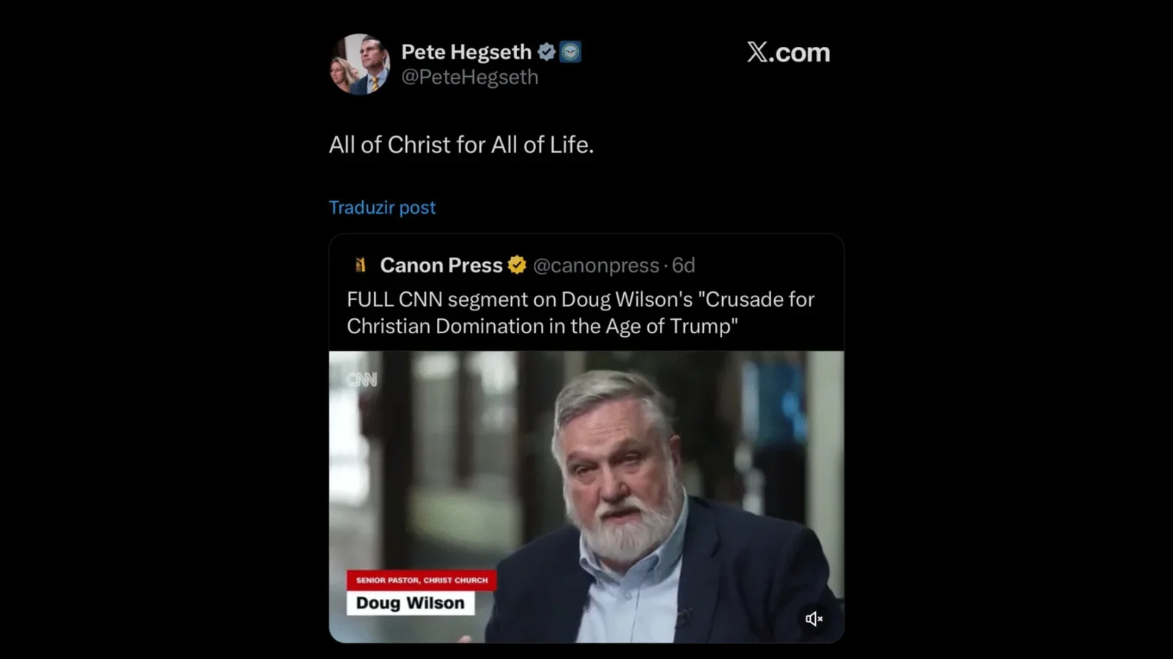The width and height of the screenshot is (1173, 659).
Task: Click the @canonpress handle
Action: (x=596, y=265)
